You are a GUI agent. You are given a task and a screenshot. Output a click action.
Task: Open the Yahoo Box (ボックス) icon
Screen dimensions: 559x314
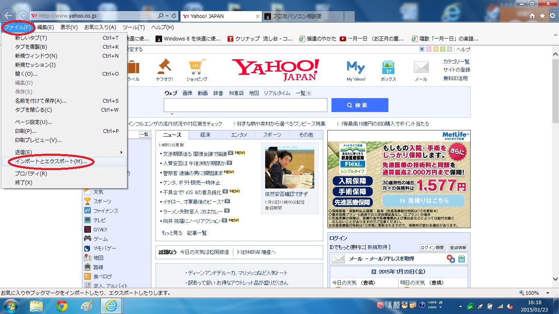coord(388,67)
